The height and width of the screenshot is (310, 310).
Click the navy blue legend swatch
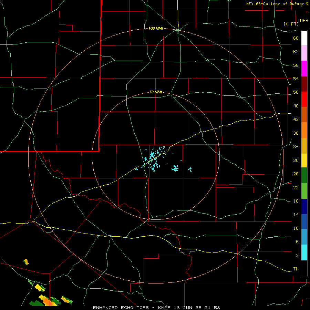[304, 206]
